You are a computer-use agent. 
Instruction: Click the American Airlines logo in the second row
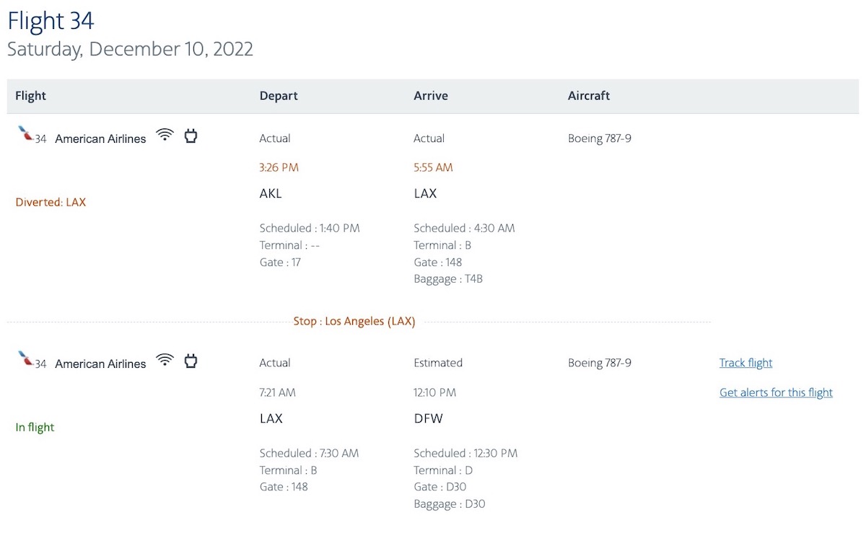point(26,359)
